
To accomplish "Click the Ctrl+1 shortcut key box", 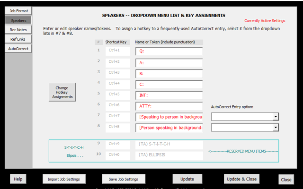I will click(x=118, y=51).
